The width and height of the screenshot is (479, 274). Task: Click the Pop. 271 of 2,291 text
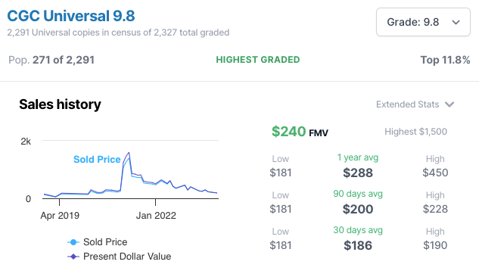tap(51, 60)
